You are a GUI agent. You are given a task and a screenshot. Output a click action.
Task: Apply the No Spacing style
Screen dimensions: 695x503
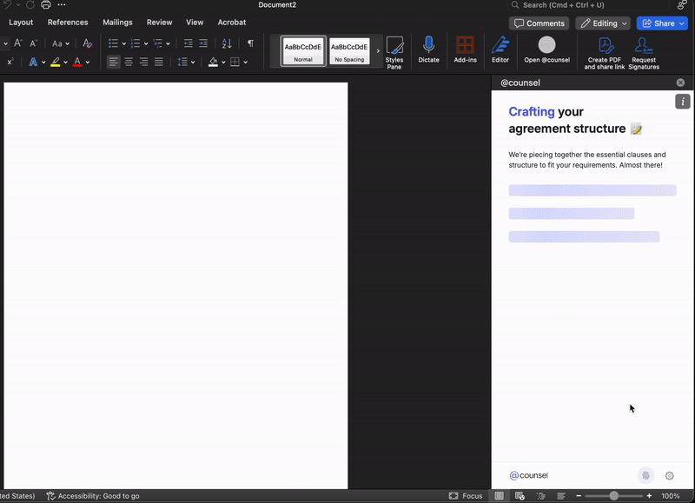[349, 51]
